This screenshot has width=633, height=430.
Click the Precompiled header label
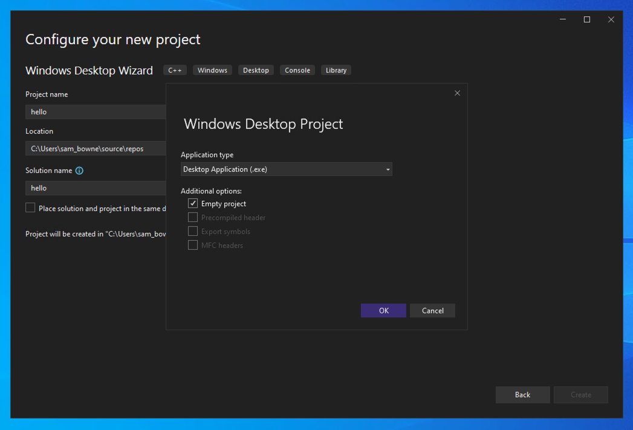coord(233,218)
